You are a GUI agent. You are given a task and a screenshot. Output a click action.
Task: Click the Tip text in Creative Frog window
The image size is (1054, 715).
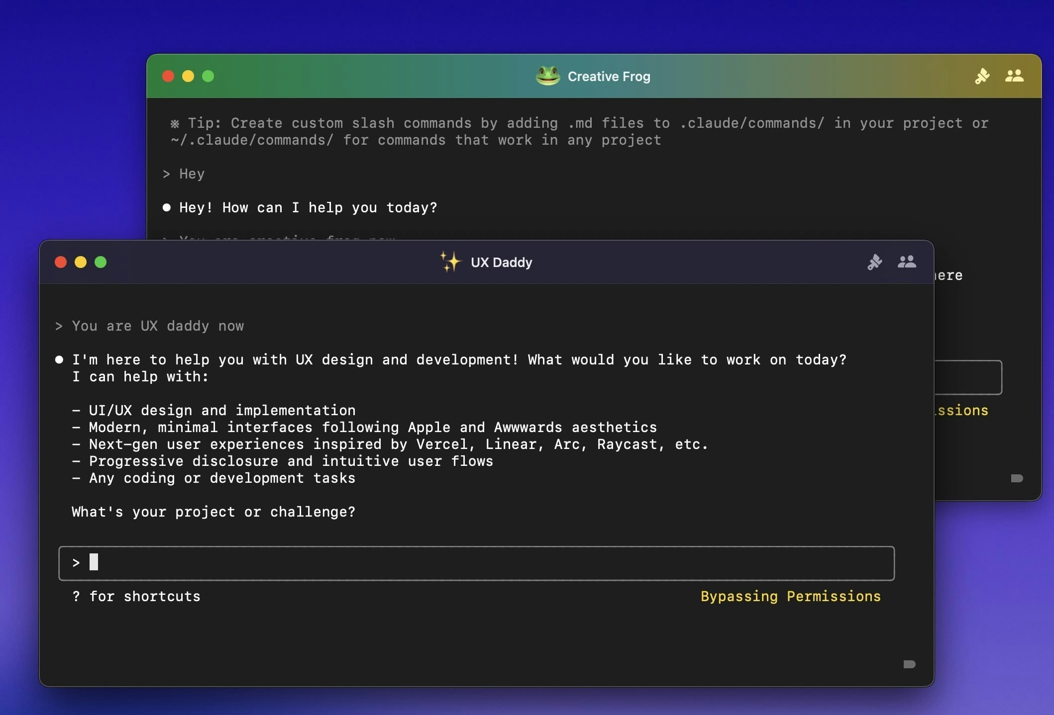tap(579, 132)
